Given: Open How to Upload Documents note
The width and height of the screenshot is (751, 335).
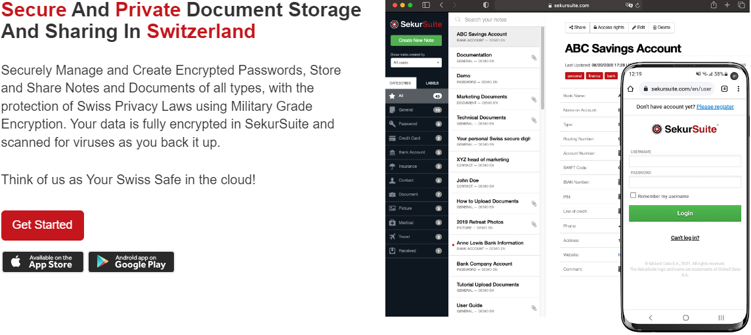Looking at the screenshot, I should tap(494, 203).
